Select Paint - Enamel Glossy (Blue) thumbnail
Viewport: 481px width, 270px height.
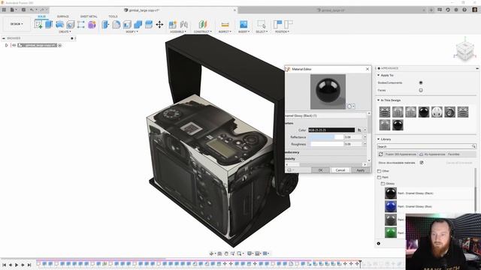[391, 207]
